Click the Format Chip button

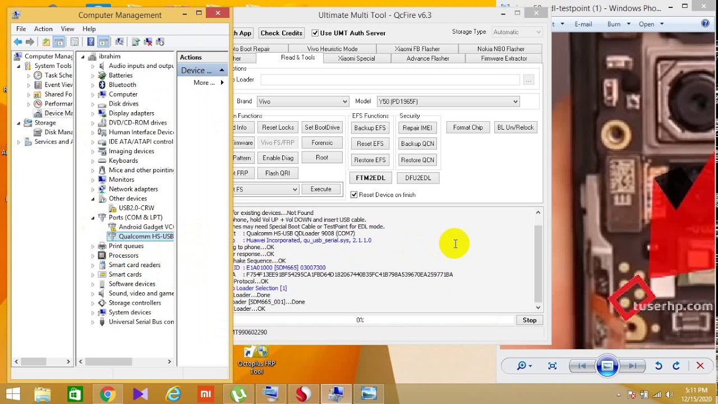(x=468, y=128)
